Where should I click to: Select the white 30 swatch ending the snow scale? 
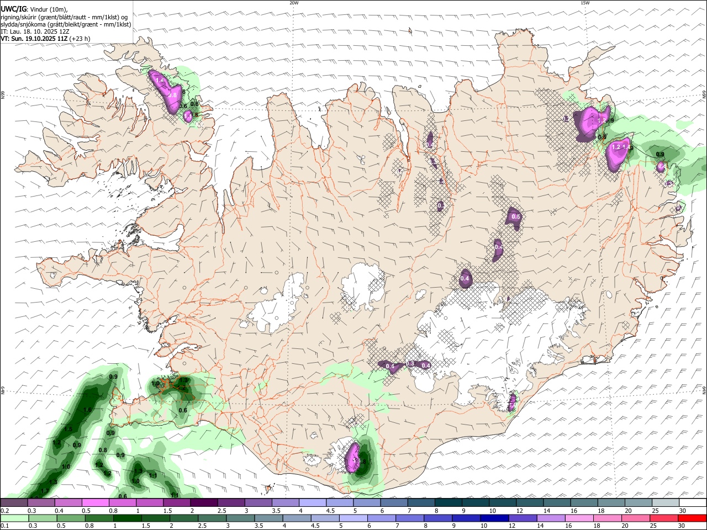(693, 503)
